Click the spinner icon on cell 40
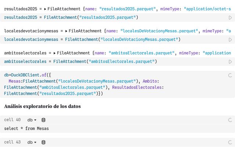Image resolution: width=235 pixels, height=147 pixels. (230, 120)
